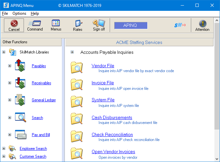Click 'Inquire into A/P check reconciliation file' text
Screen dimensions: 220x162
click(x=129, y=140)
